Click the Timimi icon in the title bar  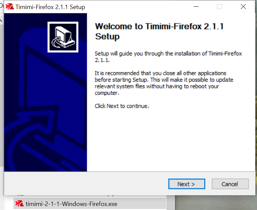[x=10, y=7]
